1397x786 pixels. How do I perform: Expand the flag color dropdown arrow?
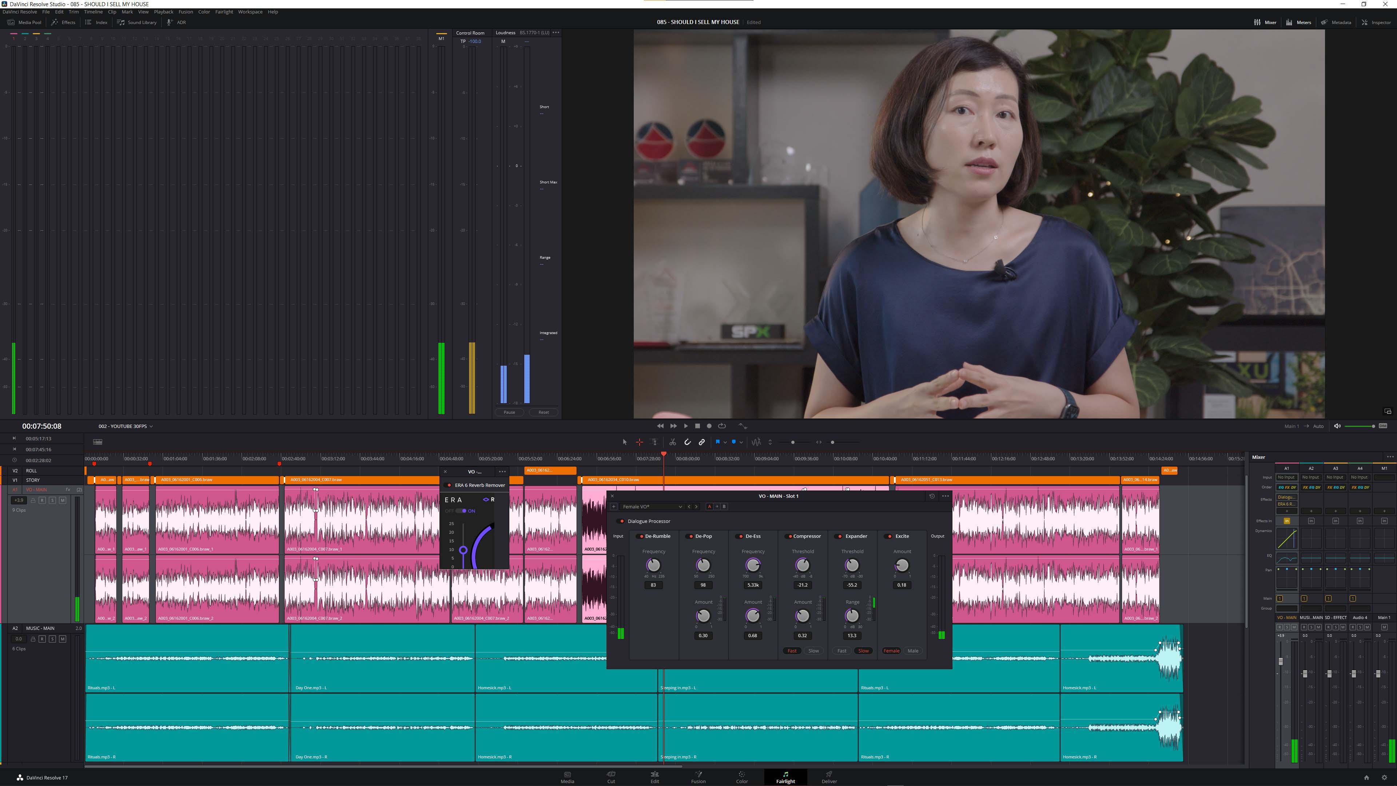(x=725, y=442)
